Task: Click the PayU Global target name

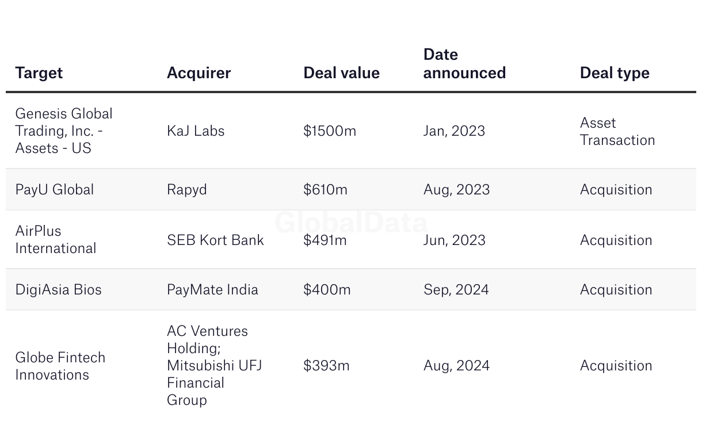Action: [x=55, y=190]
